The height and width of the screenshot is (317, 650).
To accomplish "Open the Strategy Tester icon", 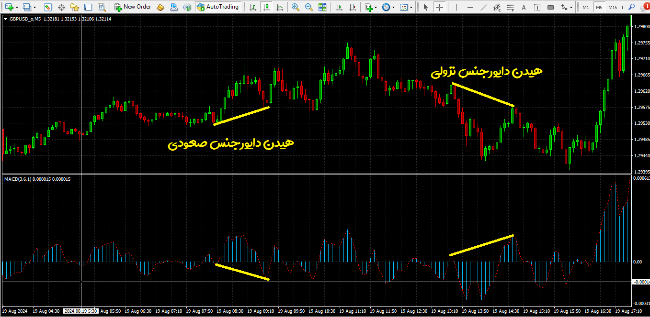I will (x=101, y=7).
